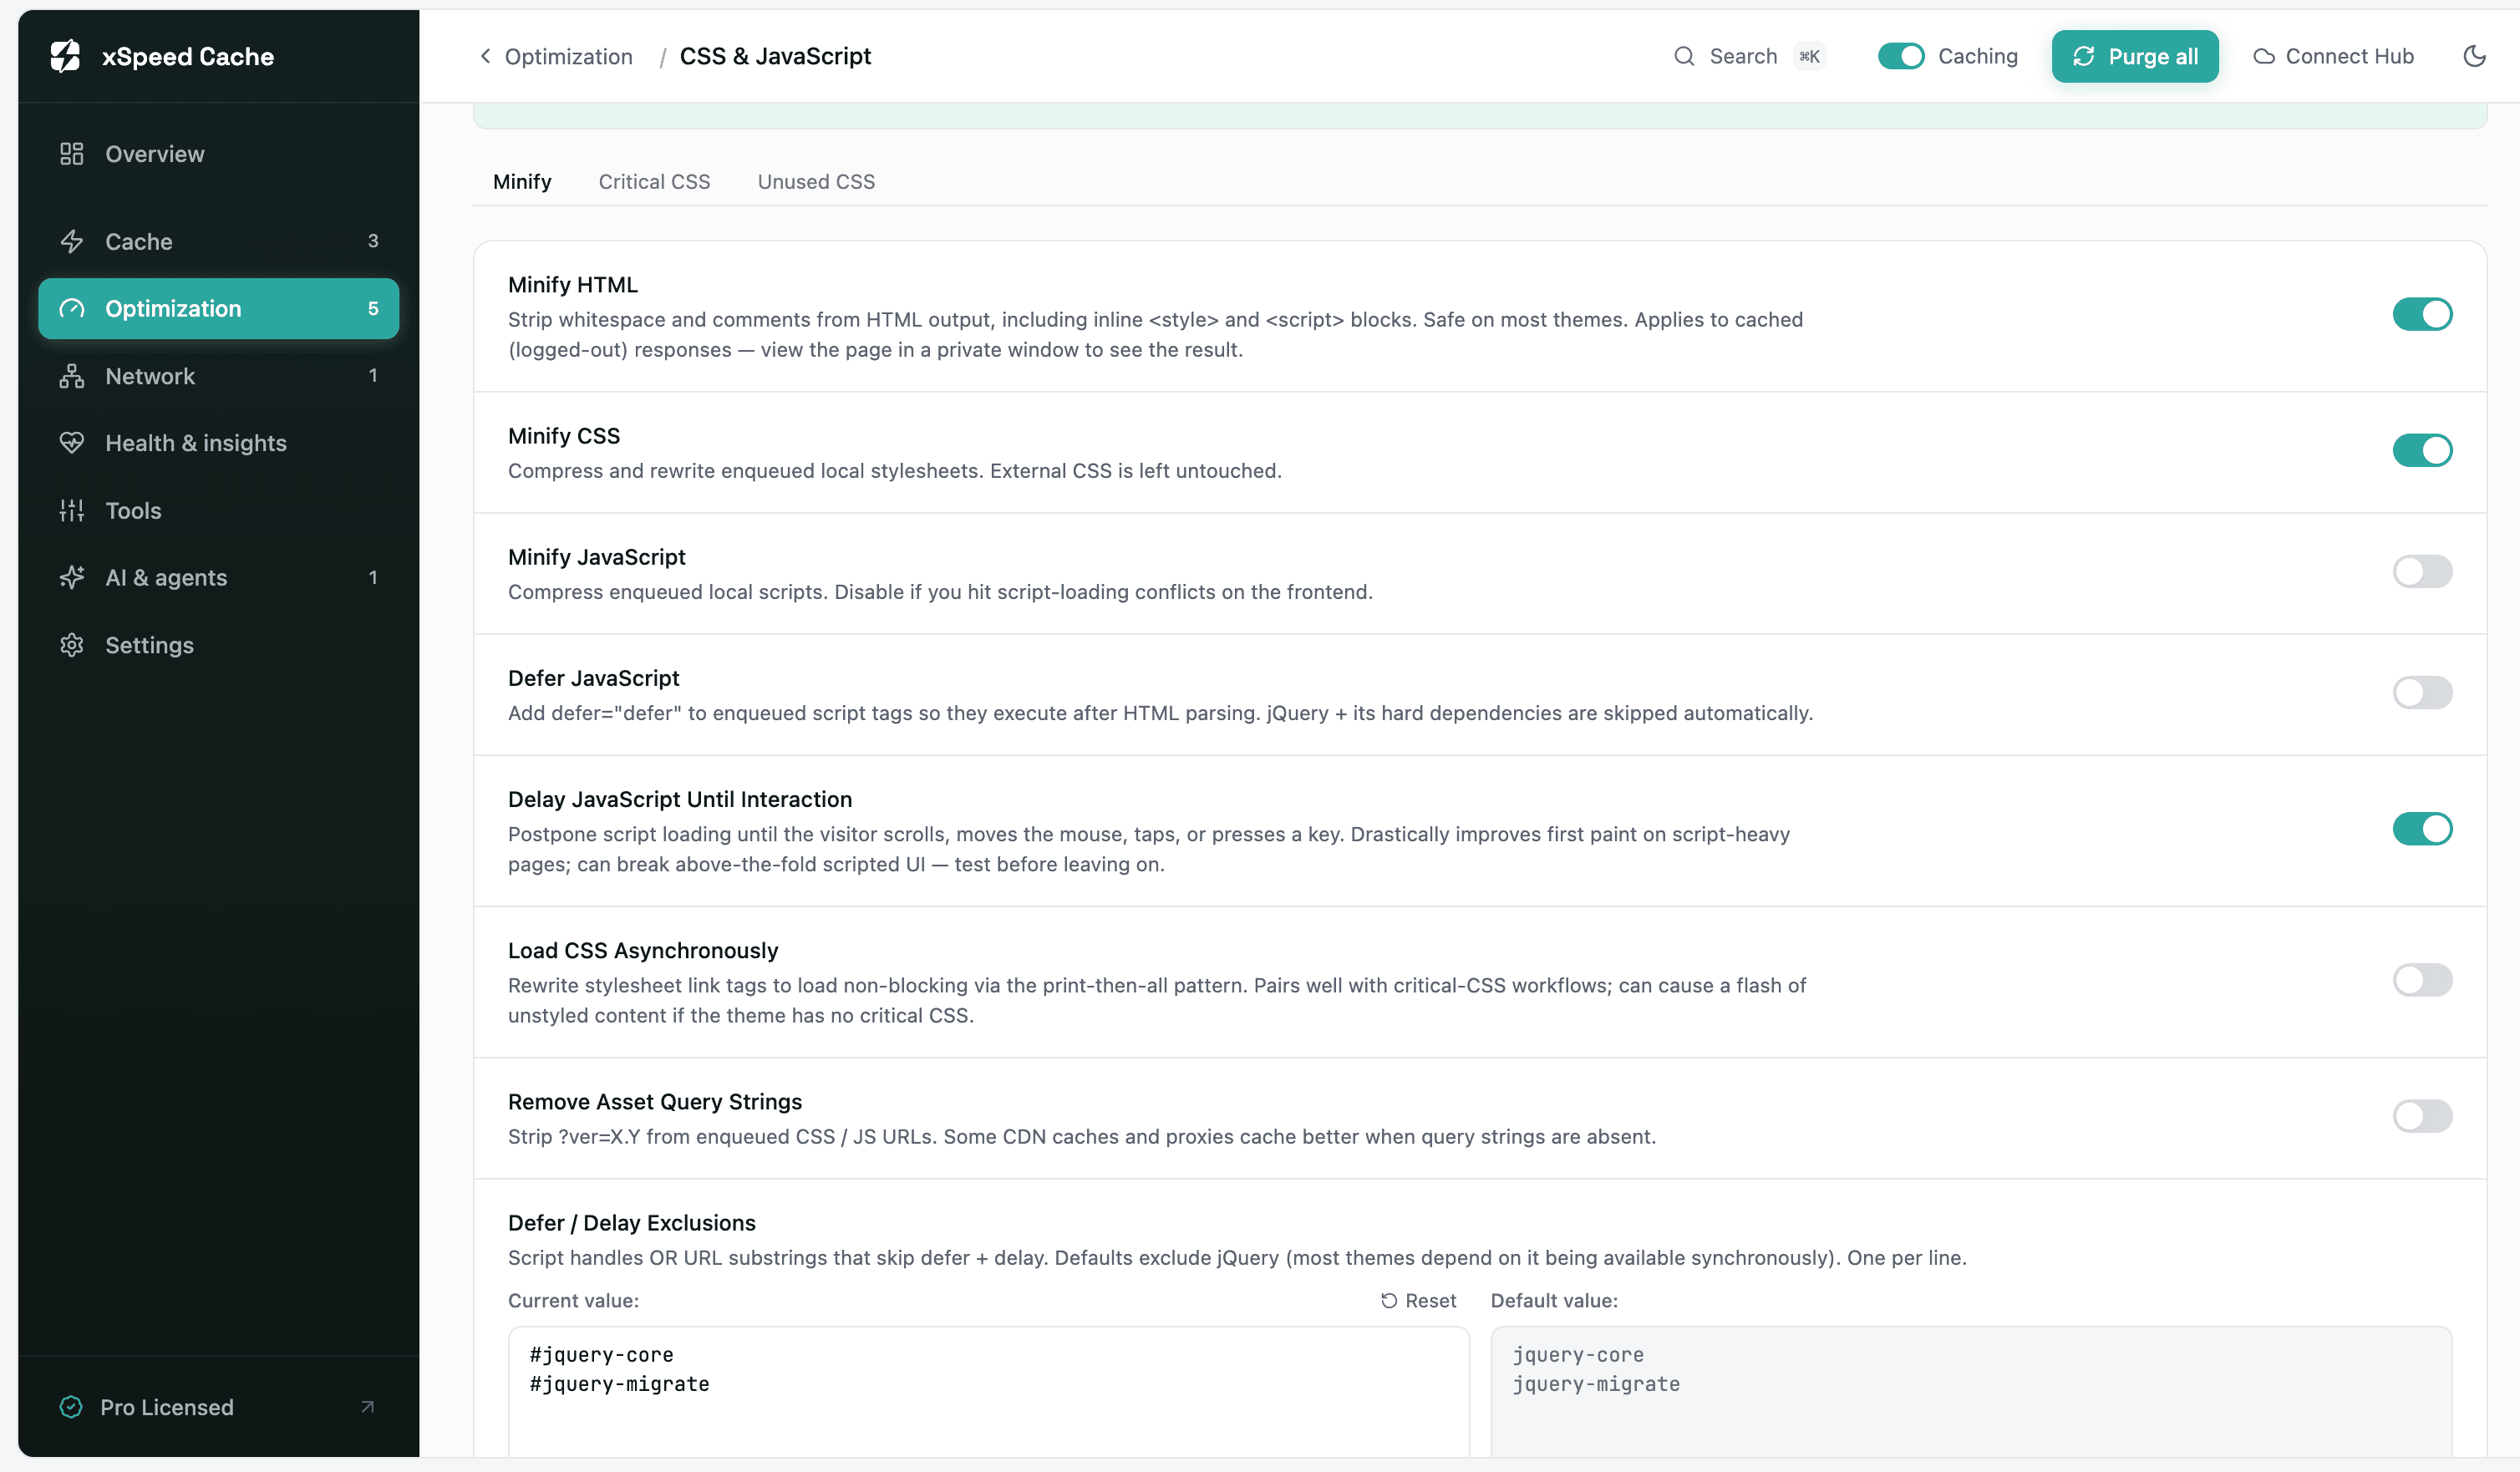
Task: Open the Settings gear icon
Action: tap(71, 645)
